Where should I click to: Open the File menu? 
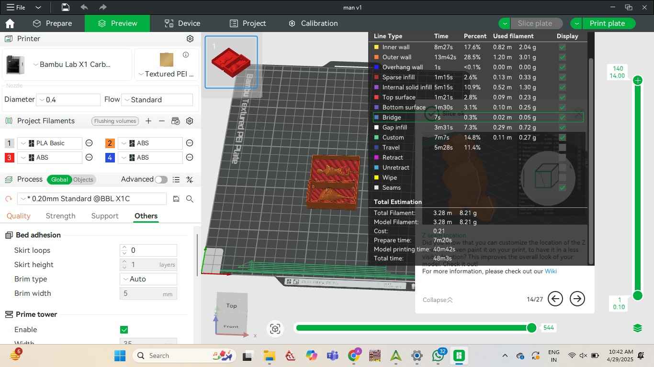point(16,8)
